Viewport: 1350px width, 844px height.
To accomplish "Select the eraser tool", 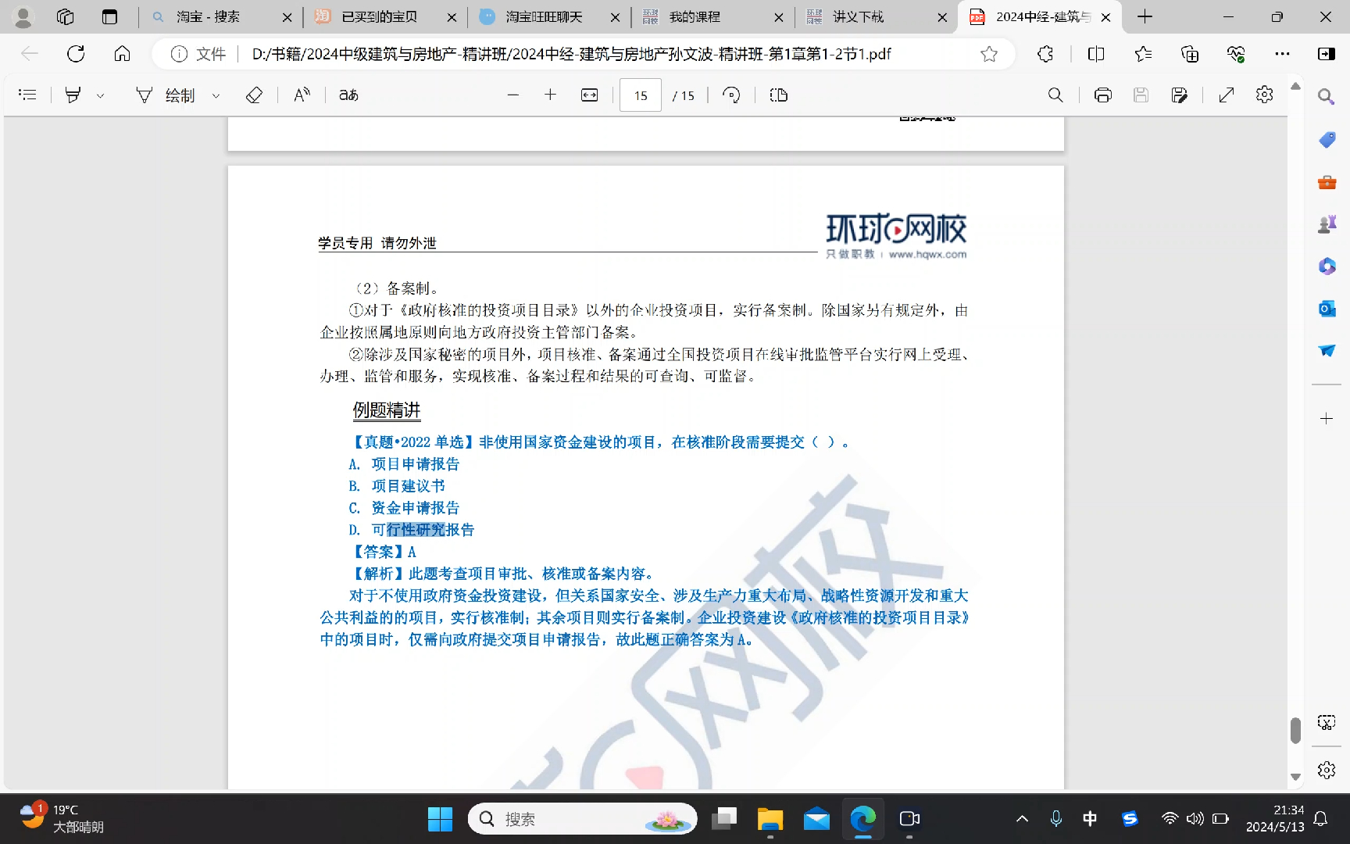I will coord(254,95).
